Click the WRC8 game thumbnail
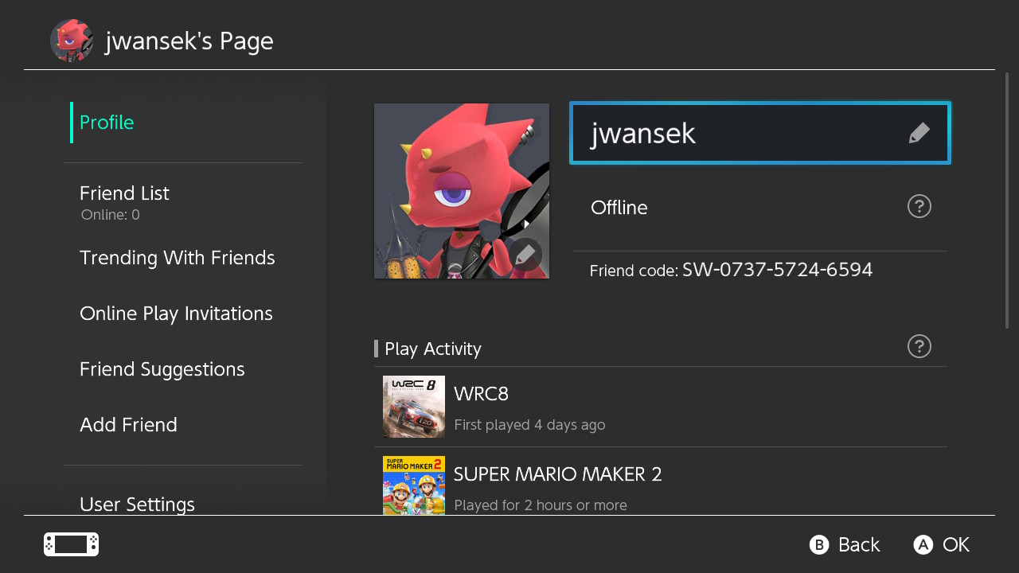The image size is (1019, 573). click(413, 407)
